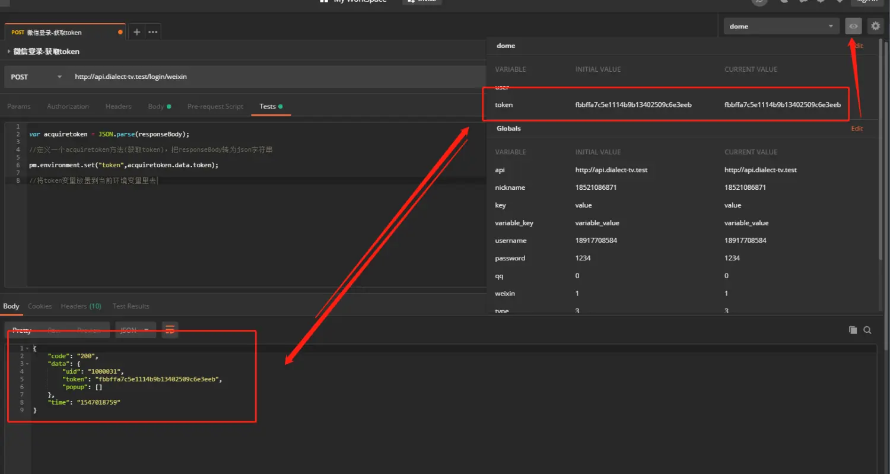Toggle line wrap icon in response toolbar
The image size is (890, 474).
pos(170,330)
